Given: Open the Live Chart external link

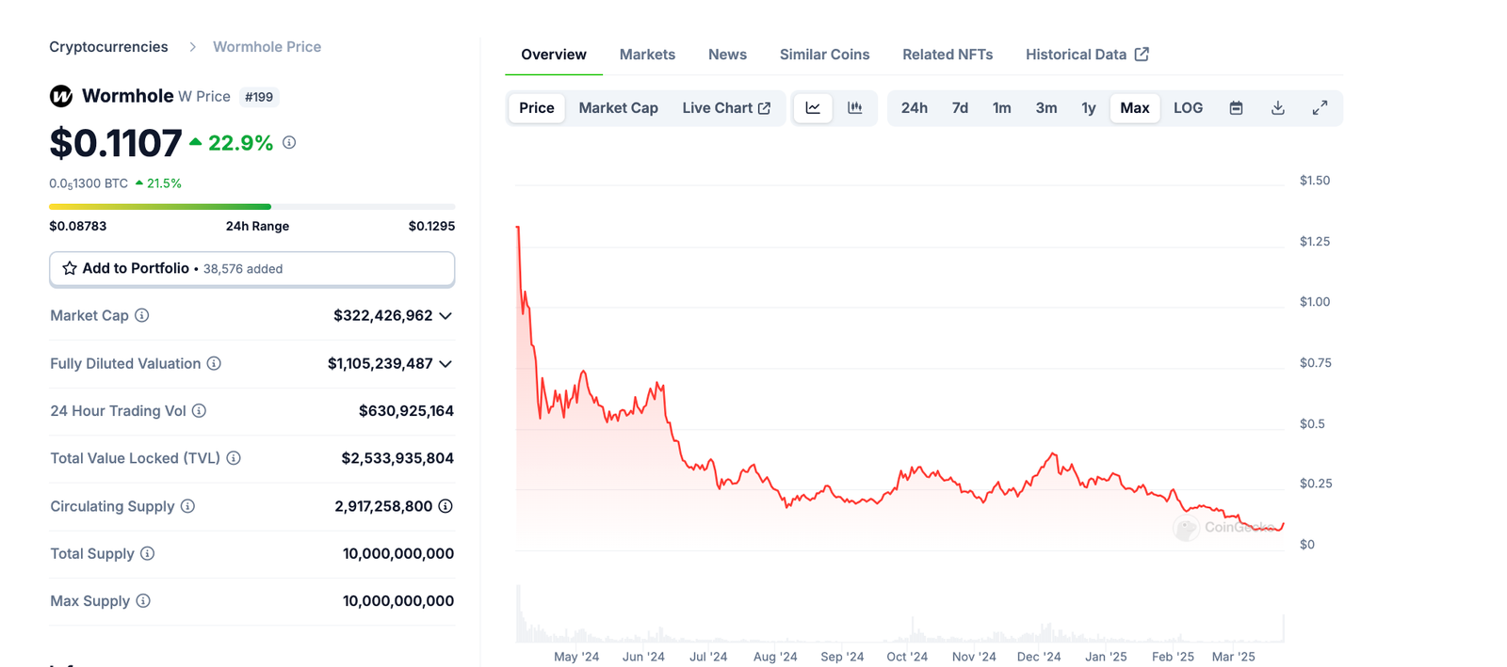Looking at the screenshot, I should pos(726,108).
